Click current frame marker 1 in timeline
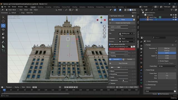 point(4,90)
